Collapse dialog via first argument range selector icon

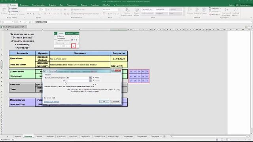(91, 78)
